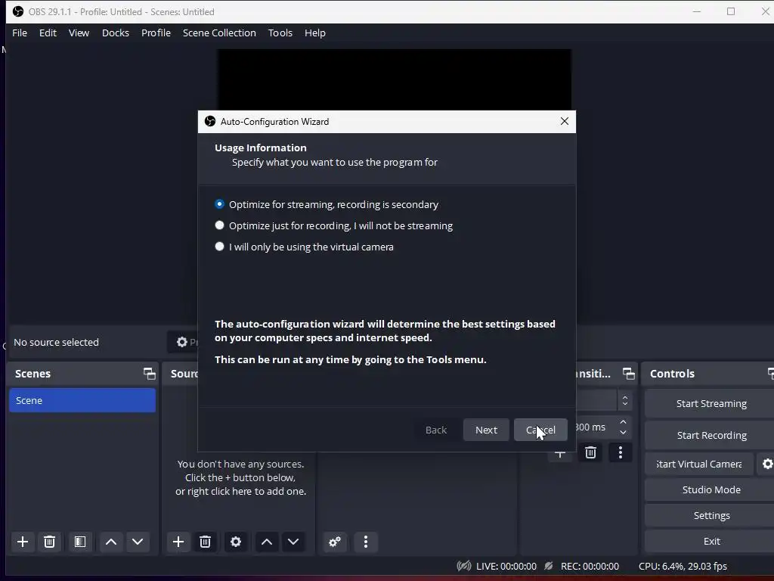Click the wizard's OBS logo icon
The width and height of the screenshot is (774, 581).
[210, 121]
